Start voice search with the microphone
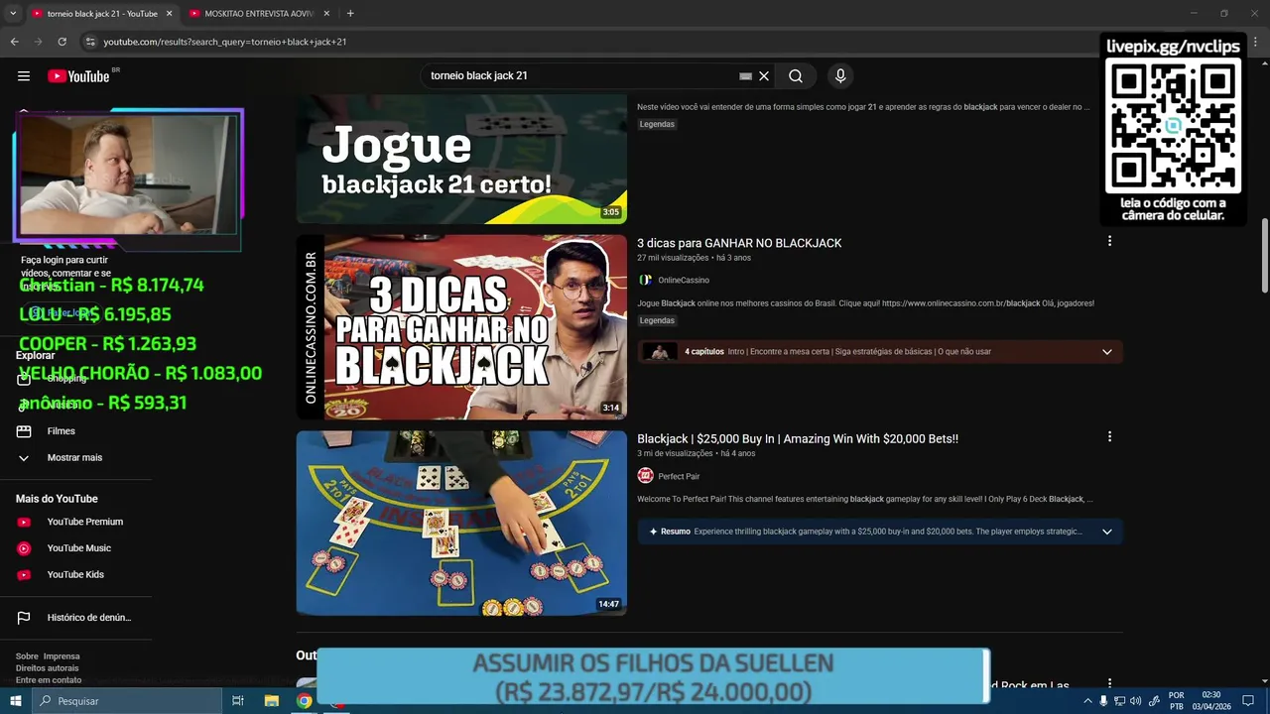Viewport: 1270px width, 714px height. click(x=840, y=76)
